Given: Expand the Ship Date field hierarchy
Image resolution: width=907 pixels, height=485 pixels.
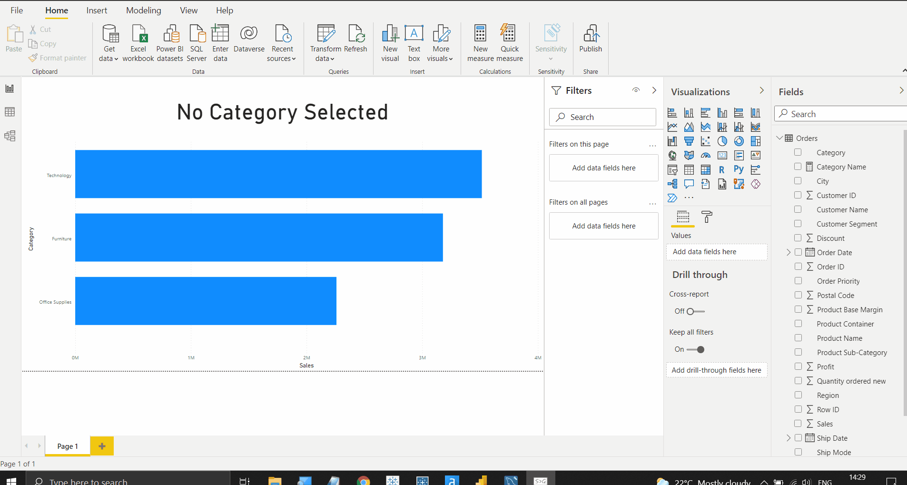Looking at the screenshot, I should click(x=788, y=438).
